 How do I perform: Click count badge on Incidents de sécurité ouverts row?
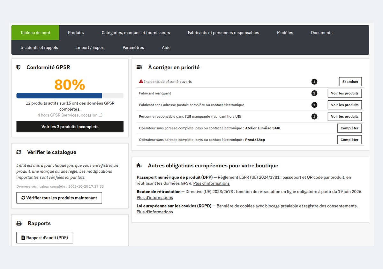pyautogui.click(x=314, y=82)
